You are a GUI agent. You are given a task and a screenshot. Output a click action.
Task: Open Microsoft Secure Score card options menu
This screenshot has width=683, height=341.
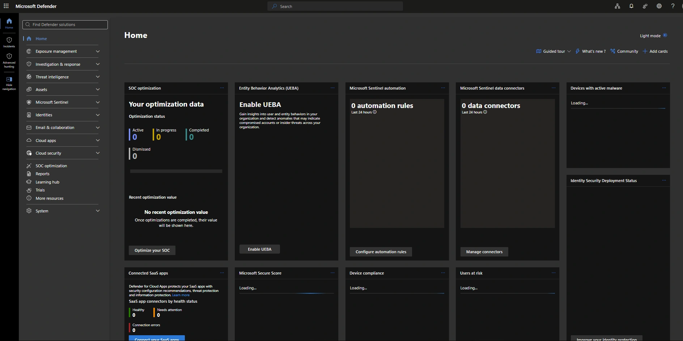pyautogui.click(x=332, y=273)
